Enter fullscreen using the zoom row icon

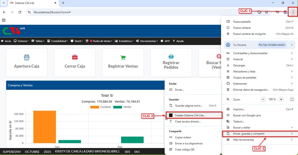[292, 99]
